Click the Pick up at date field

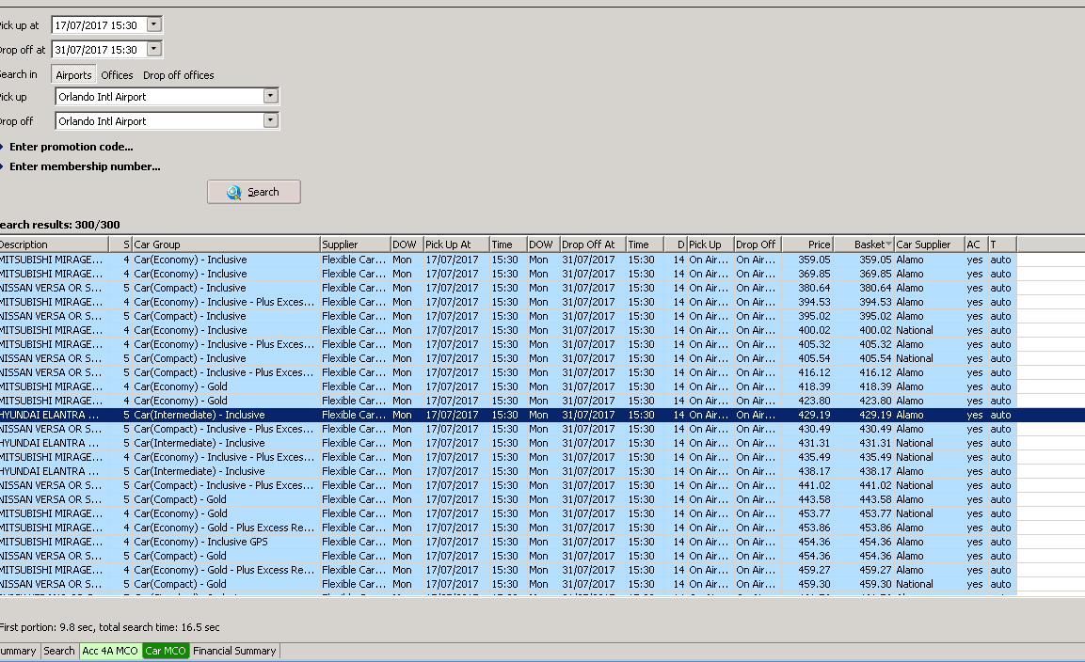point(98,25)
